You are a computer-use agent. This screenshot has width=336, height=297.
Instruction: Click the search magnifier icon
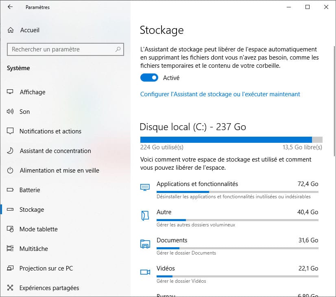[x=118, y=49]
